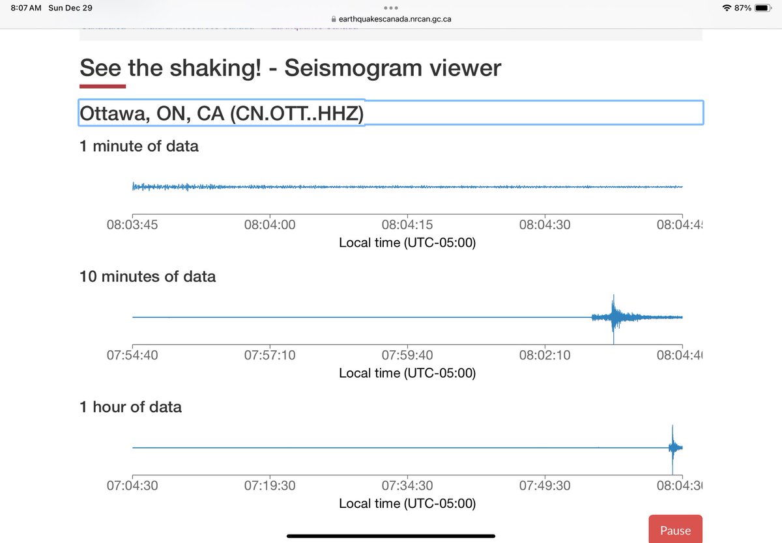Click the 1 minute seismogram trace
782x543 pixels.
tap(407, 187)
